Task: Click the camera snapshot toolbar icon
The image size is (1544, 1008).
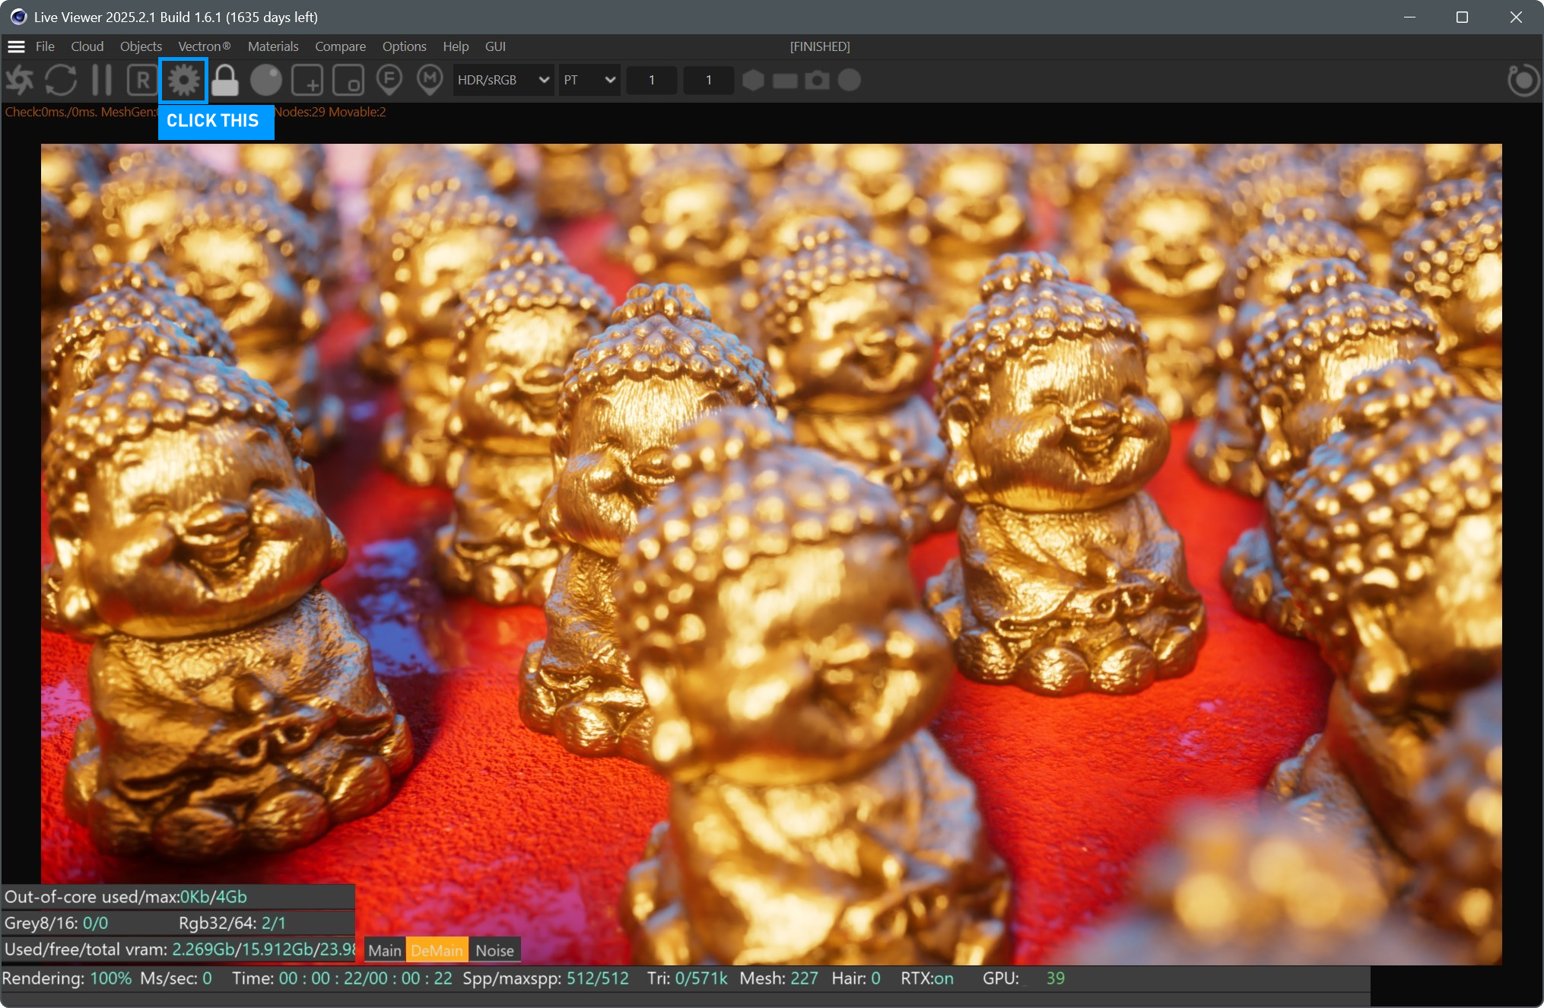Action: 817,80
